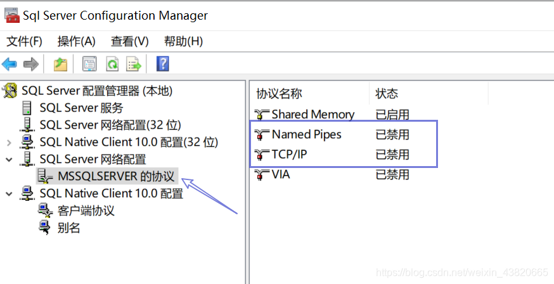Click 已禁用 status of TCP/IP
Viewport: 554px width, 284px height.
(x=392, y=155)
